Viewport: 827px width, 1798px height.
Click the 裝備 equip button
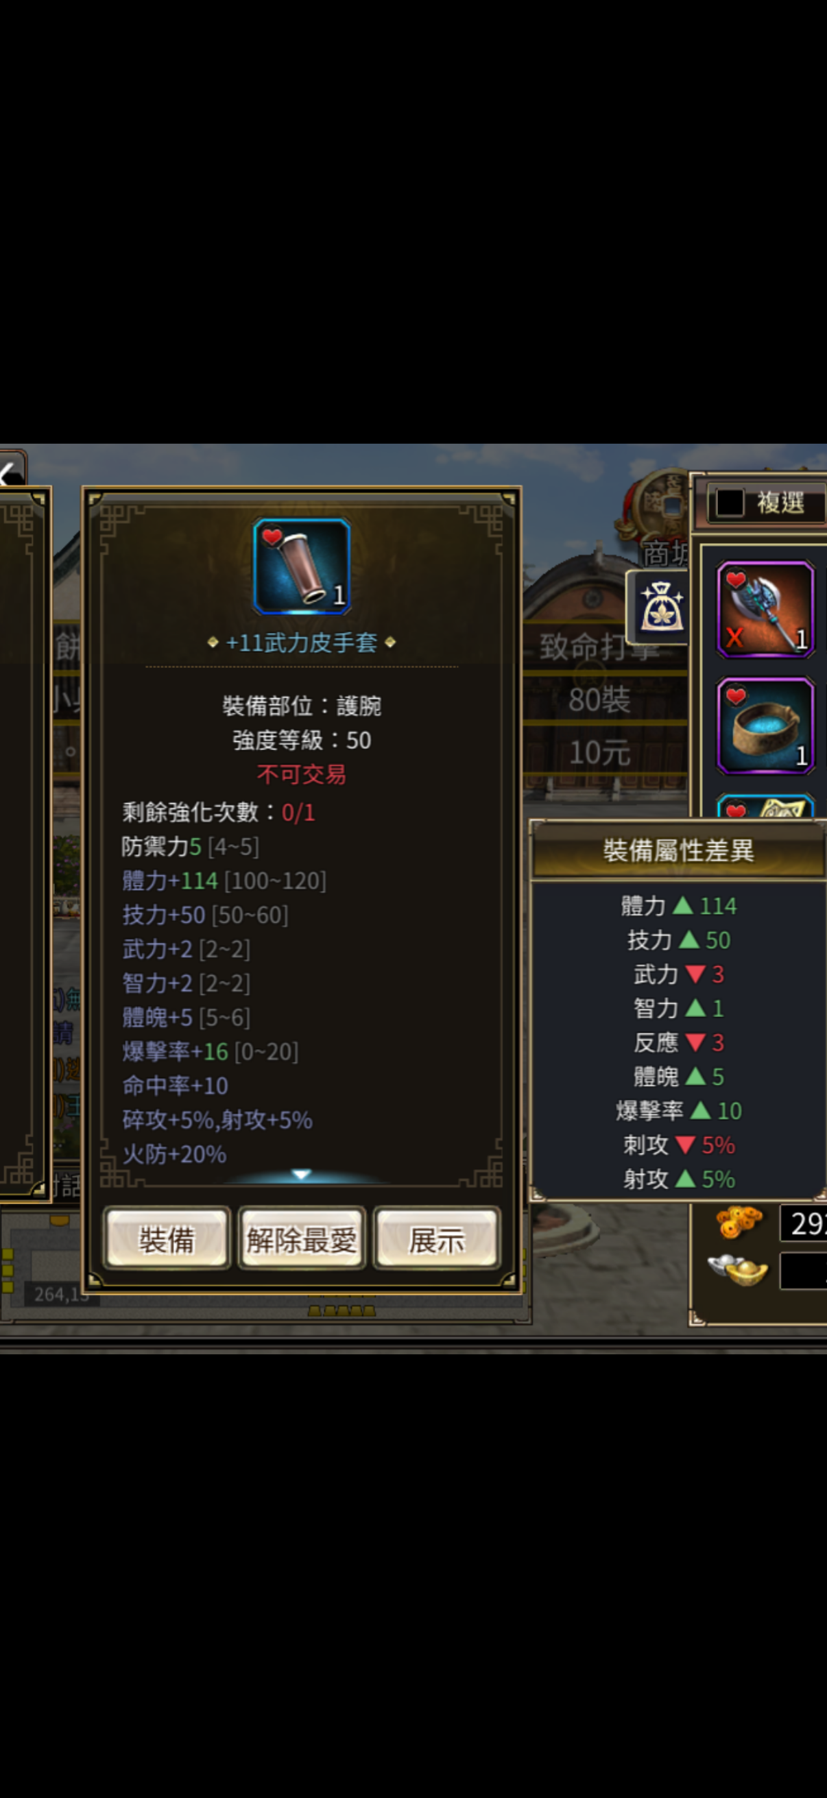pyautogui.click(x=167, y=1240)
